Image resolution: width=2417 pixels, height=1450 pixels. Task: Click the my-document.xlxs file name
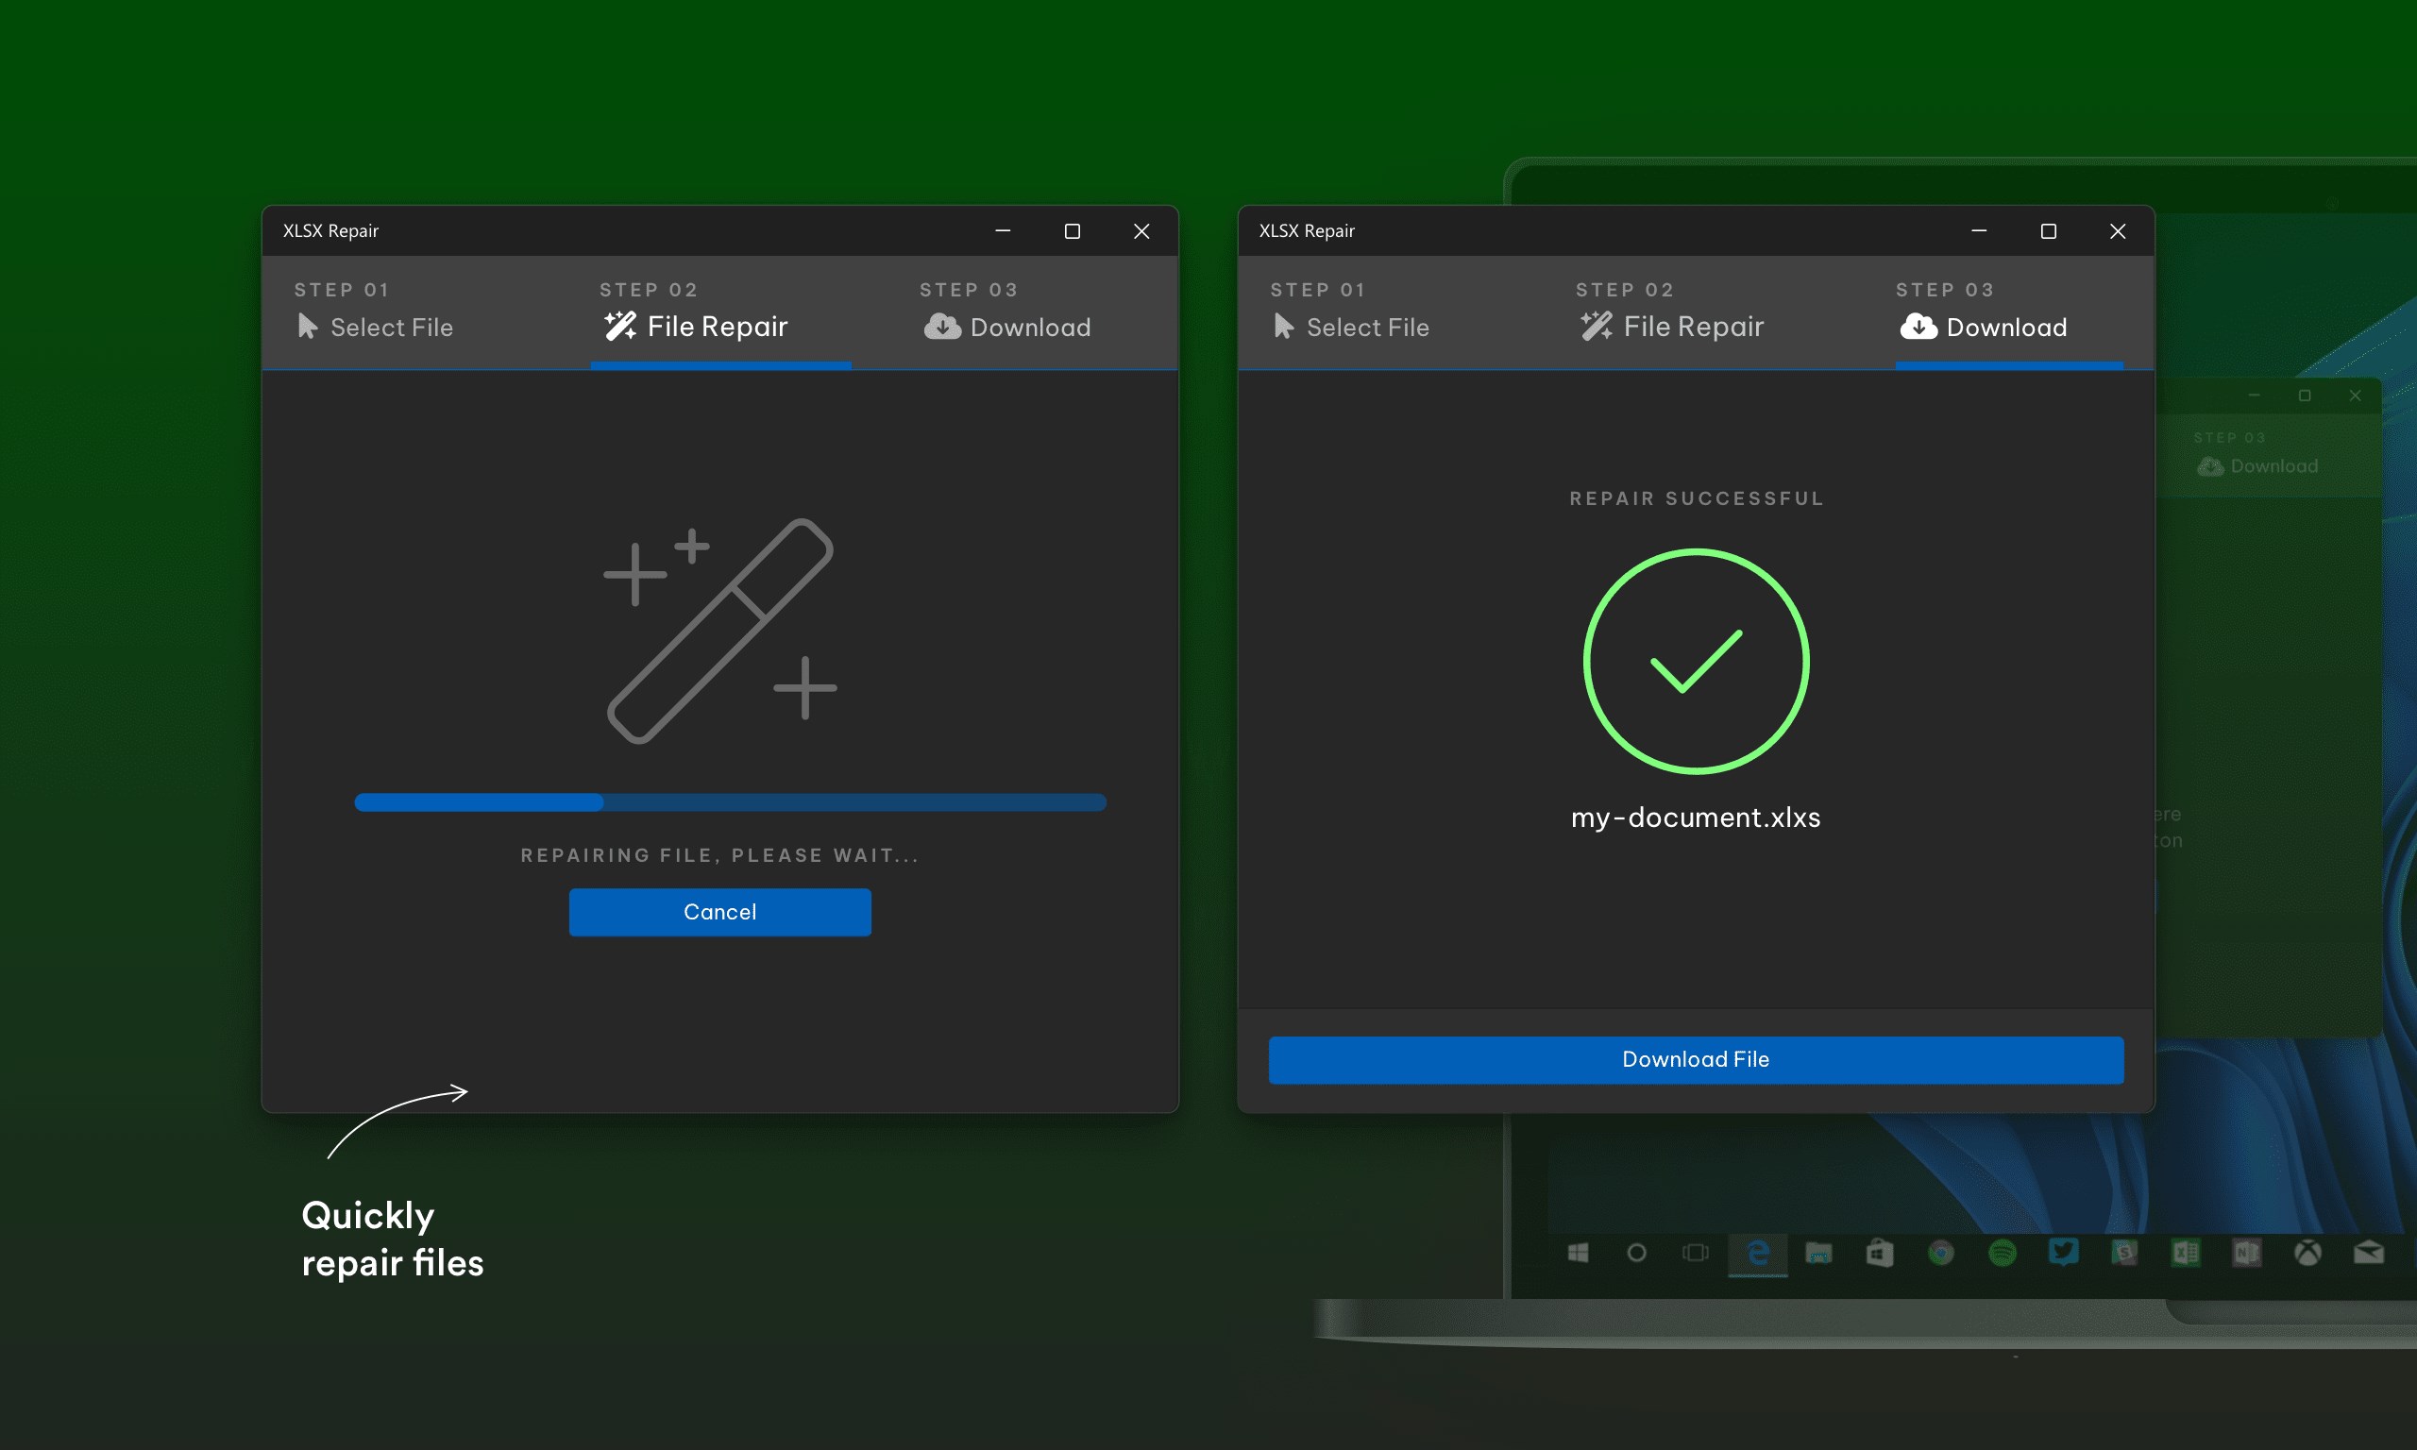[1695, 817]
